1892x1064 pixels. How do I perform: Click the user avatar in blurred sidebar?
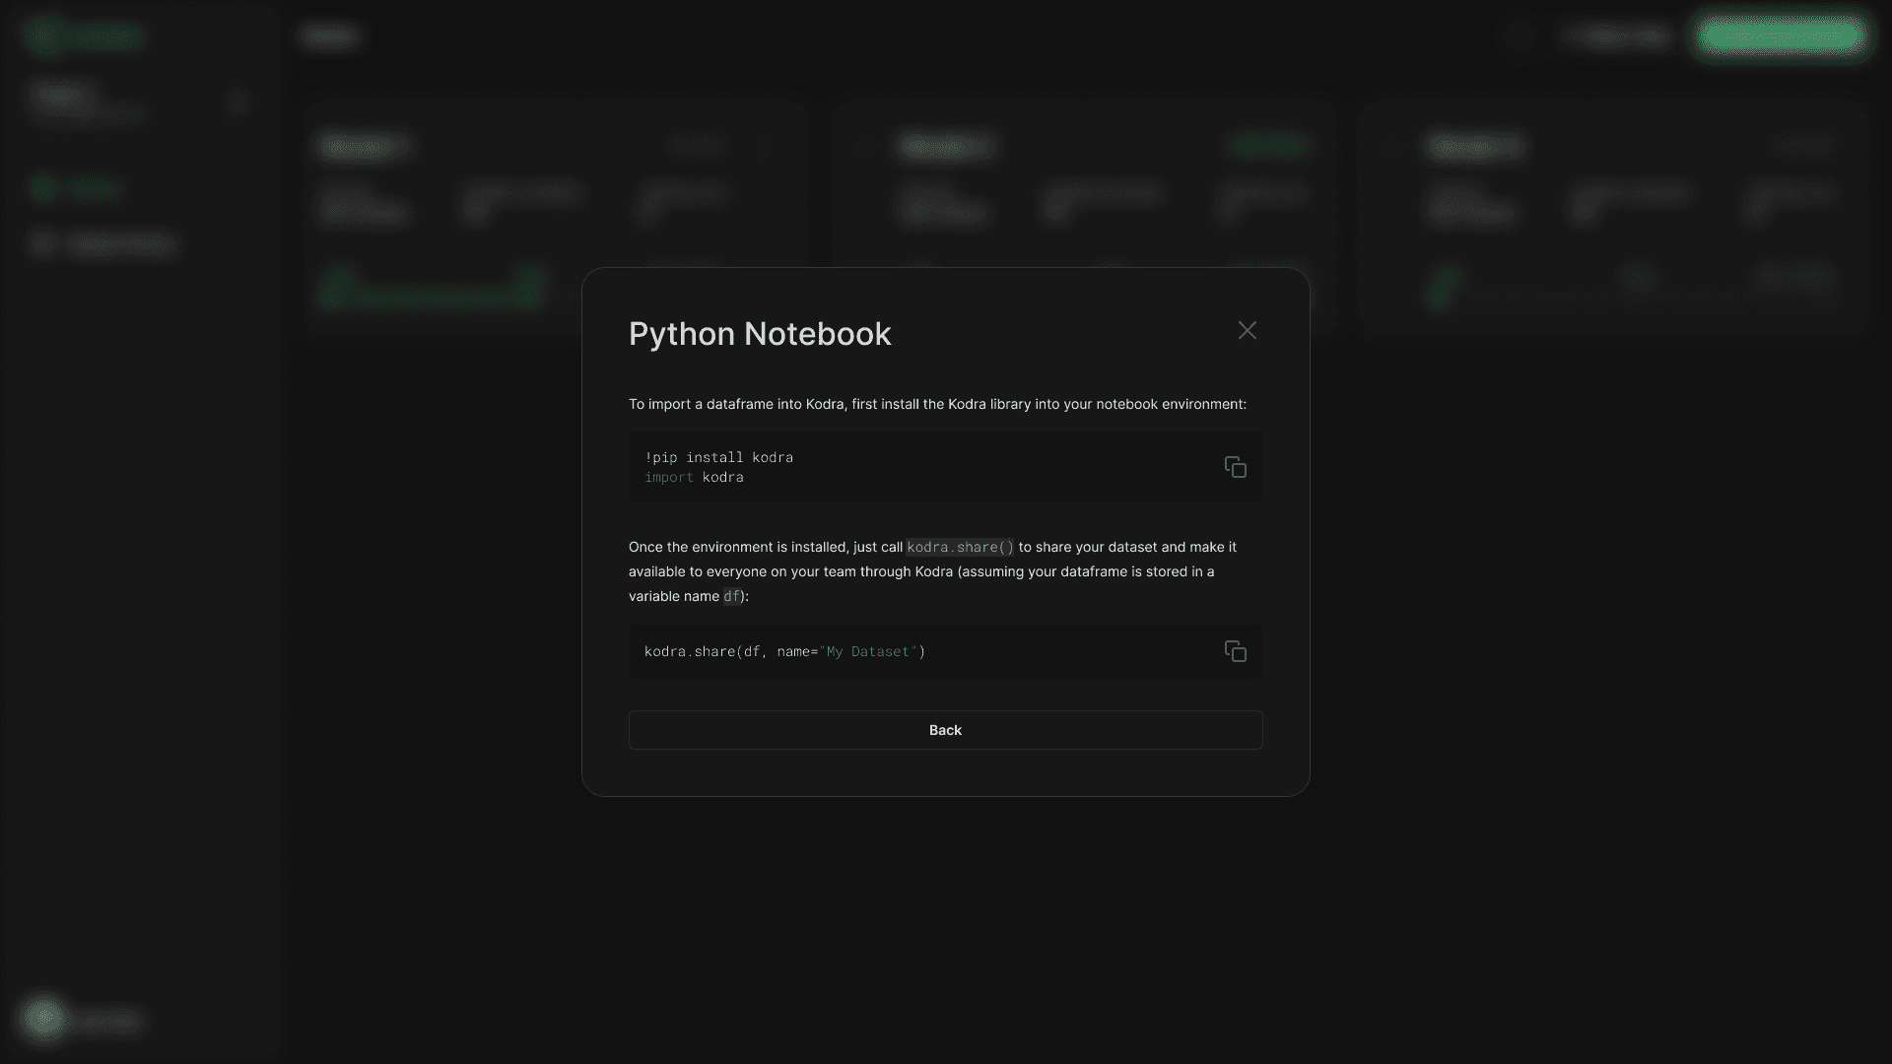pos(44,1019)
